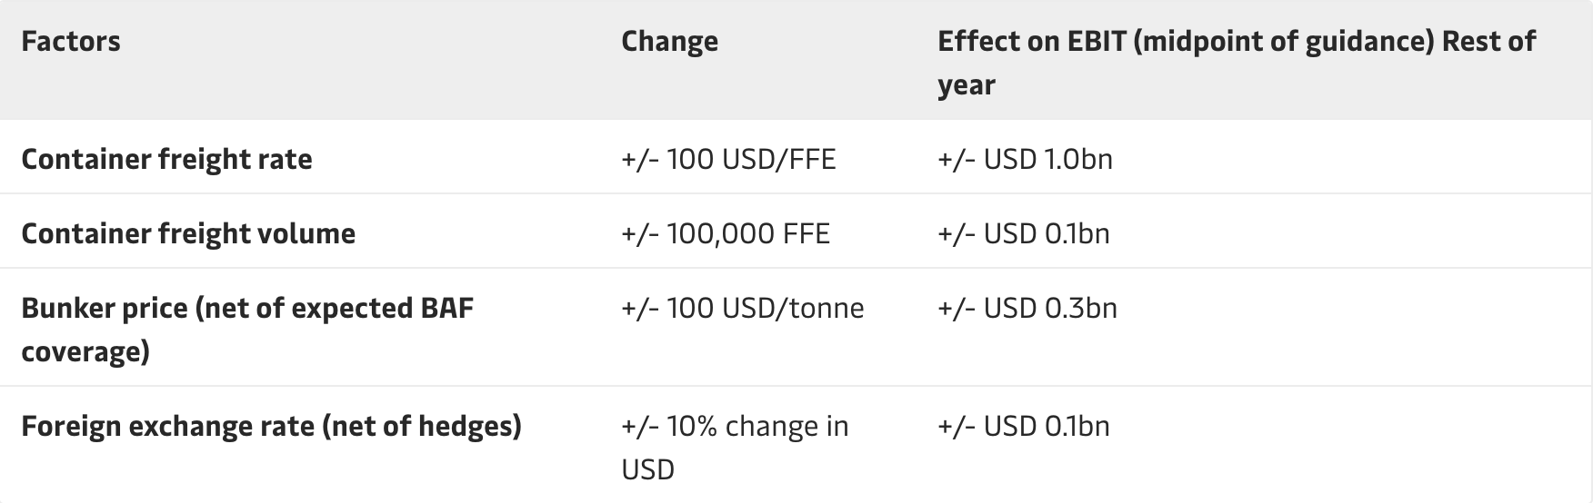This screenshot has width=1593, height=503.
Task: Click the word USD below 10% change
Action: pyautogui.click(x=648, y=470)
